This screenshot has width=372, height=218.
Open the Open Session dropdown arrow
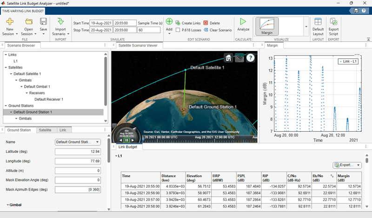[x=35, y=34]
